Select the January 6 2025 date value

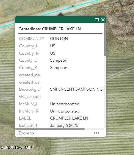click(64, 126)
